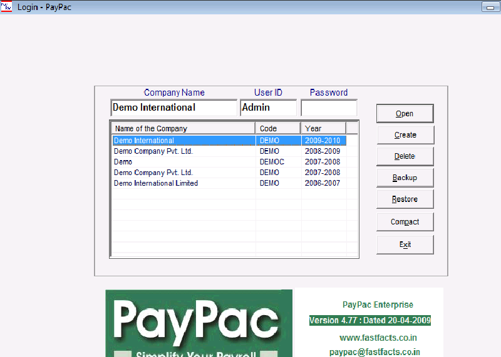Screen dimensions: 501x357
Task: Create a new company
Action: click(x=405, y=134)
